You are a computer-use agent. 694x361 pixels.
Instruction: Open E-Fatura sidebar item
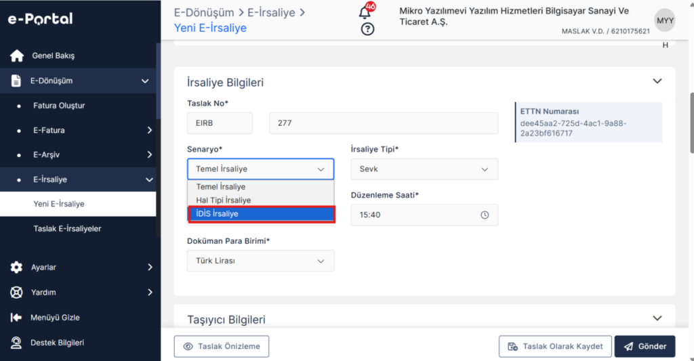pyautogui.click(x=49, y=130)
